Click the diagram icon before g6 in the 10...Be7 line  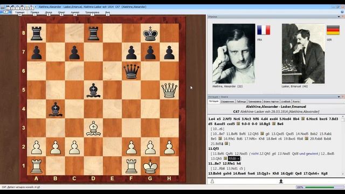262,134
